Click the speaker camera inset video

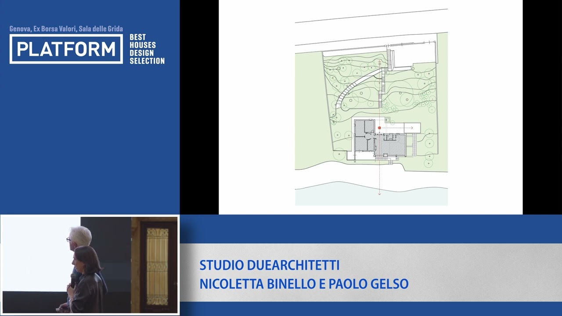coord(90,265)
